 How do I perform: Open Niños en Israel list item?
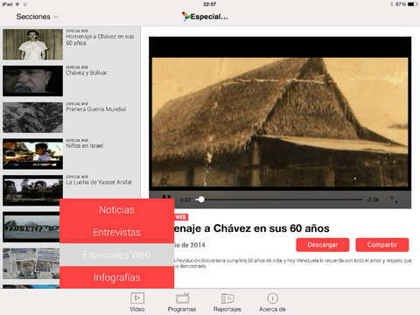[x=72, y=154]
